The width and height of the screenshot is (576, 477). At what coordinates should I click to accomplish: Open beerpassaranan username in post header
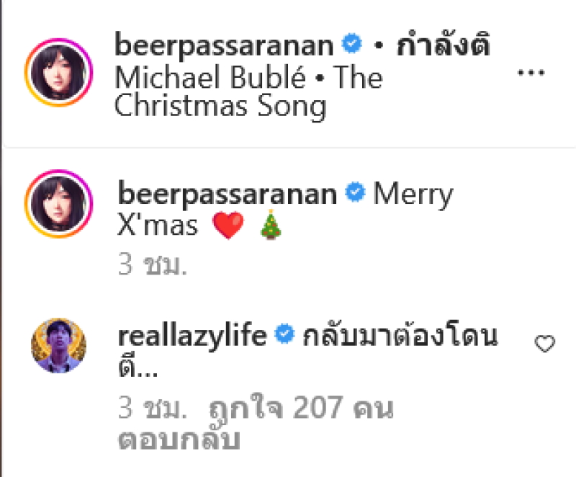click(224, 45)
